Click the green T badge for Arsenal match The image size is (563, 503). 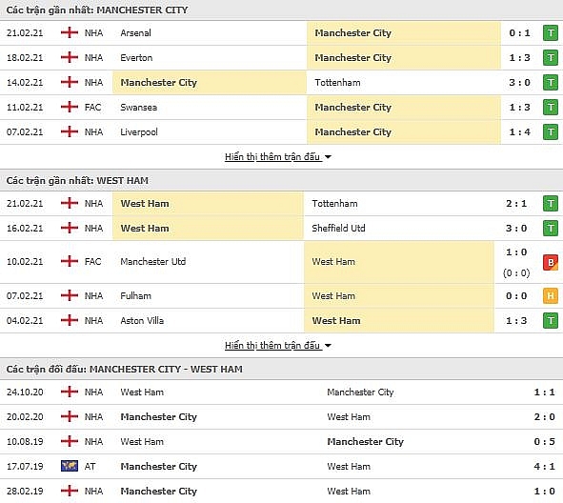[550, 33]
